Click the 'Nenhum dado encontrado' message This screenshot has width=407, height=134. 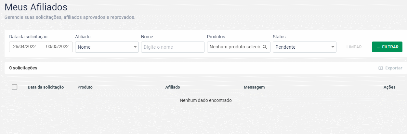tap(206, 101)
